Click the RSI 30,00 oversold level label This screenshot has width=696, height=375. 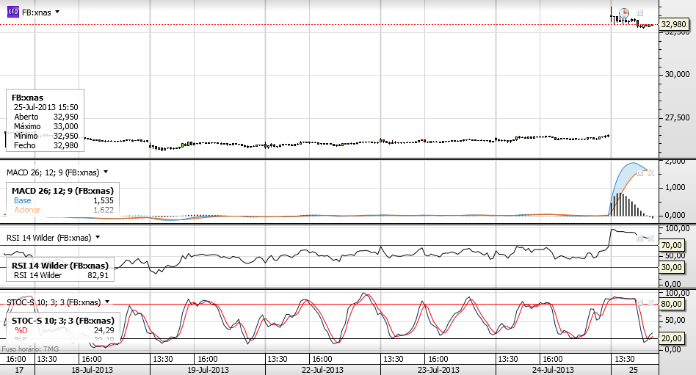671,267
